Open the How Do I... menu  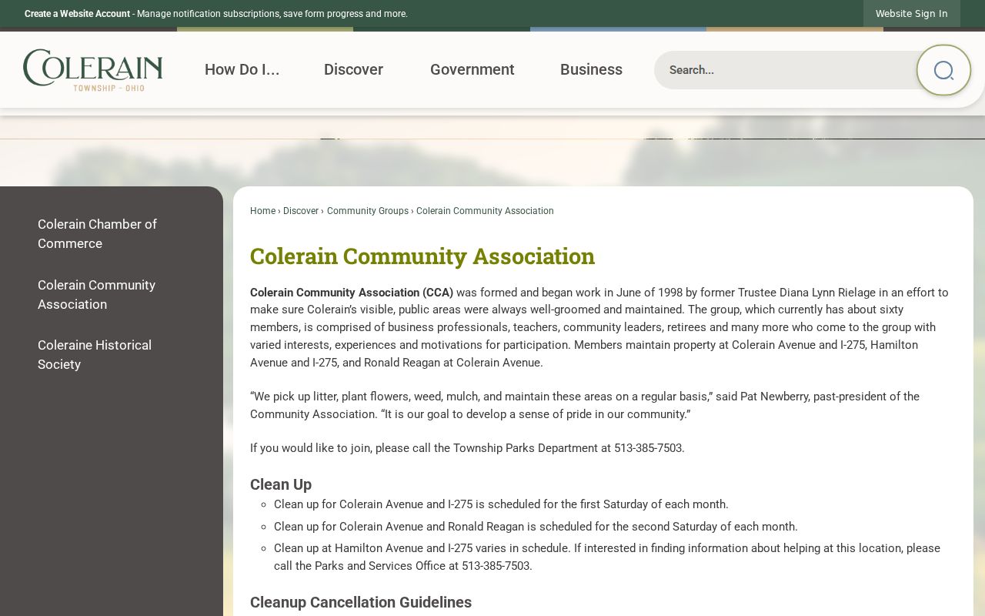click(242, 69)
